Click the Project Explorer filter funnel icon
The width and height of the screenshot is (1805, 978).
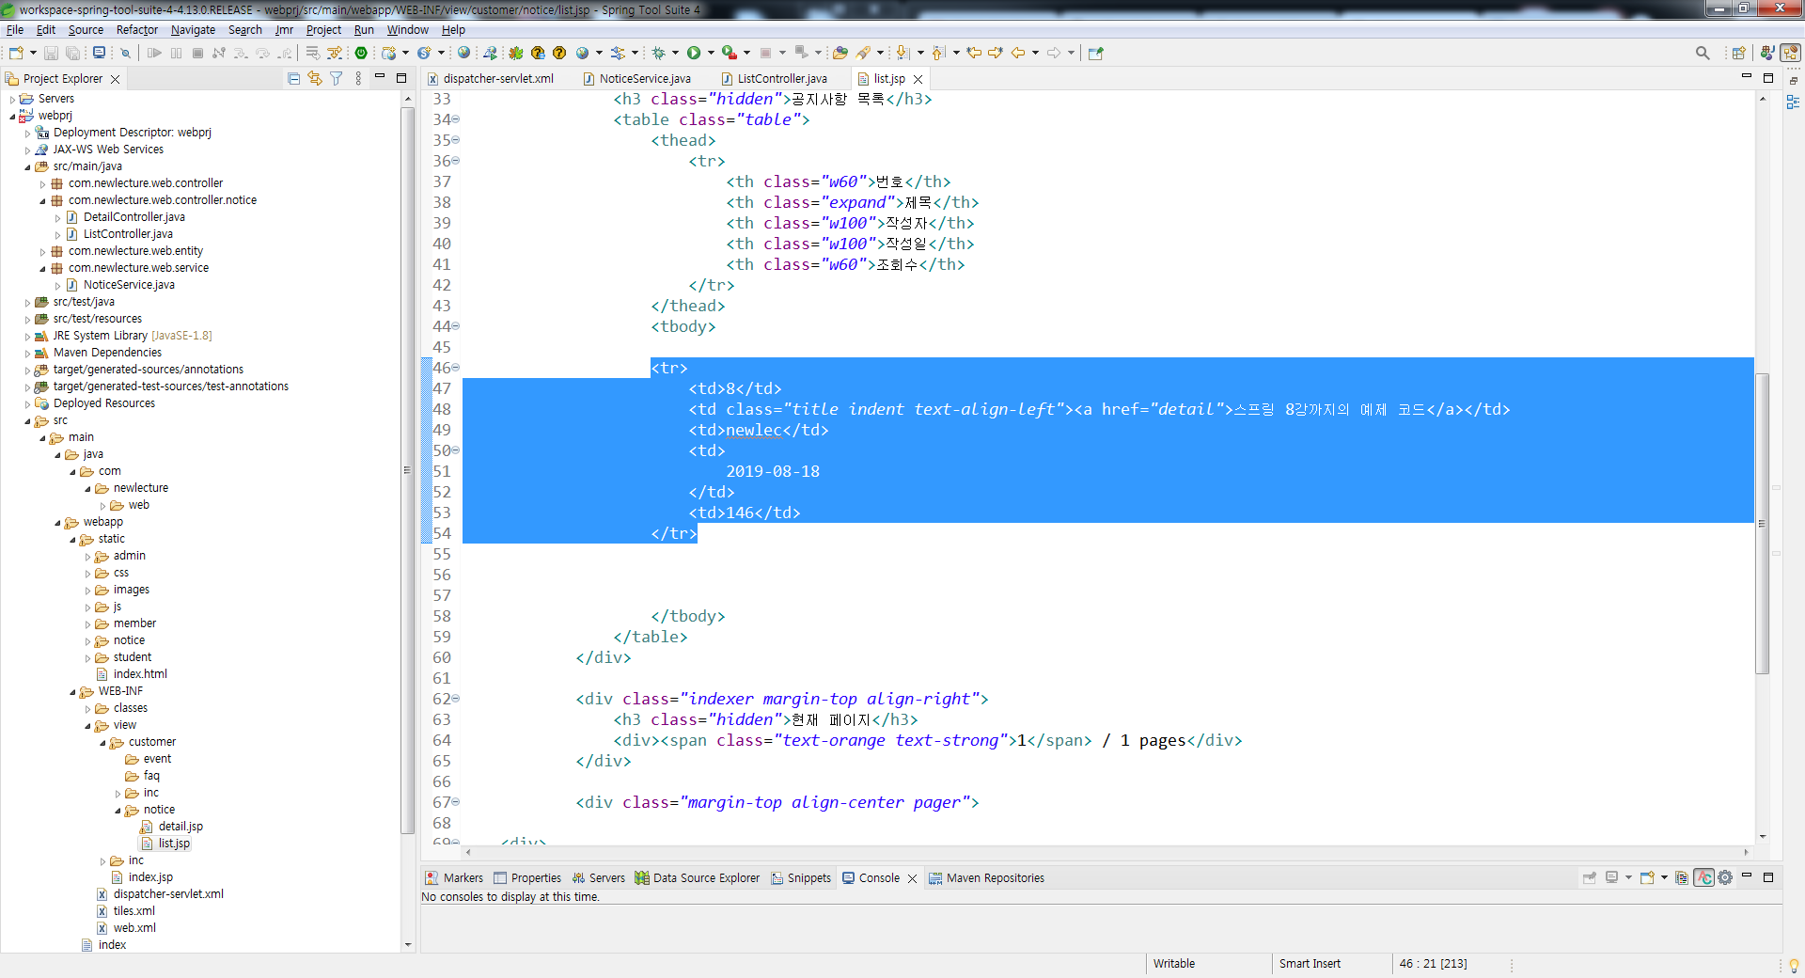pos(336,79)
